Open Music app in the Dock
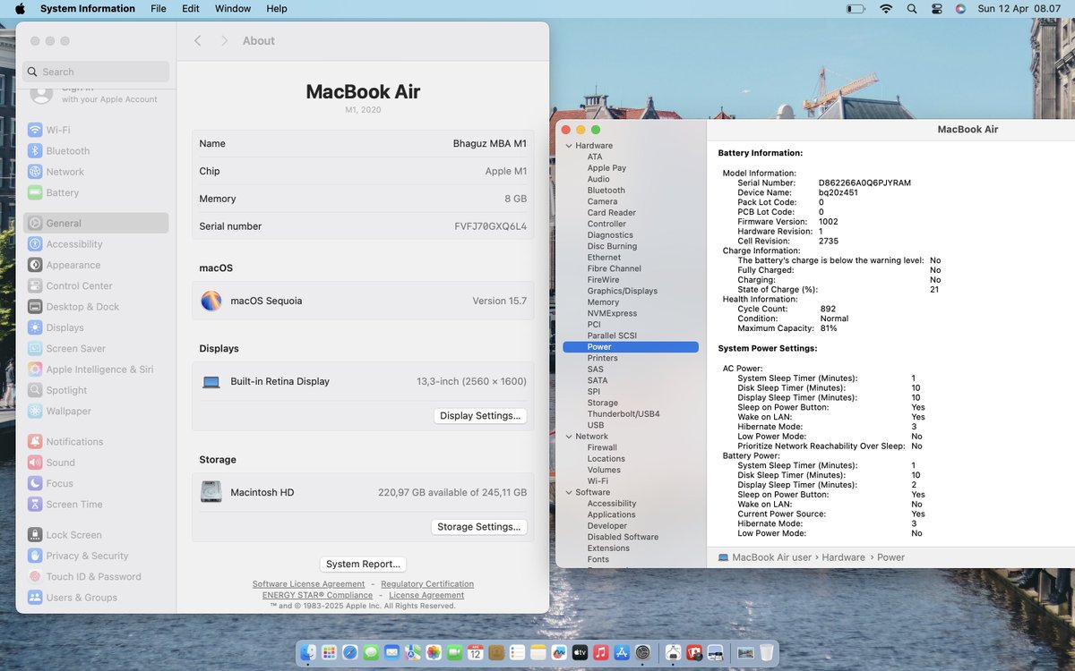This screenshot has height=671, width=1075. [x=601, y=653]
